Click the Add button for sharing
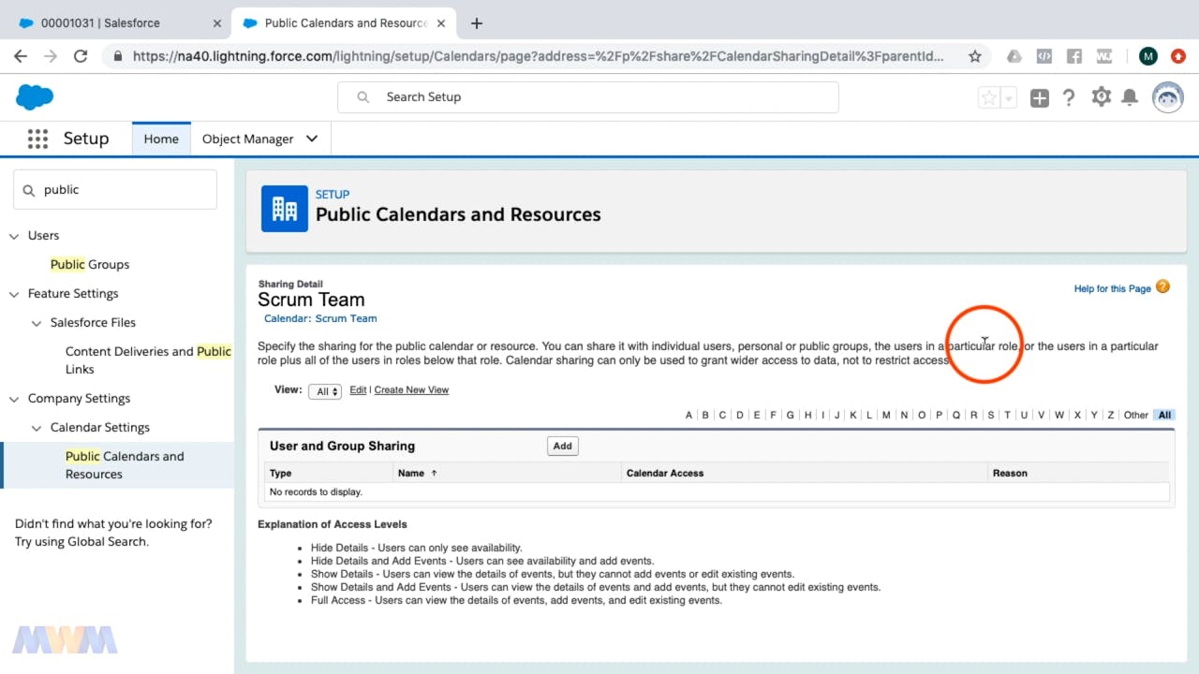This screenshot has height=674, width=1199. pos(562,446)
